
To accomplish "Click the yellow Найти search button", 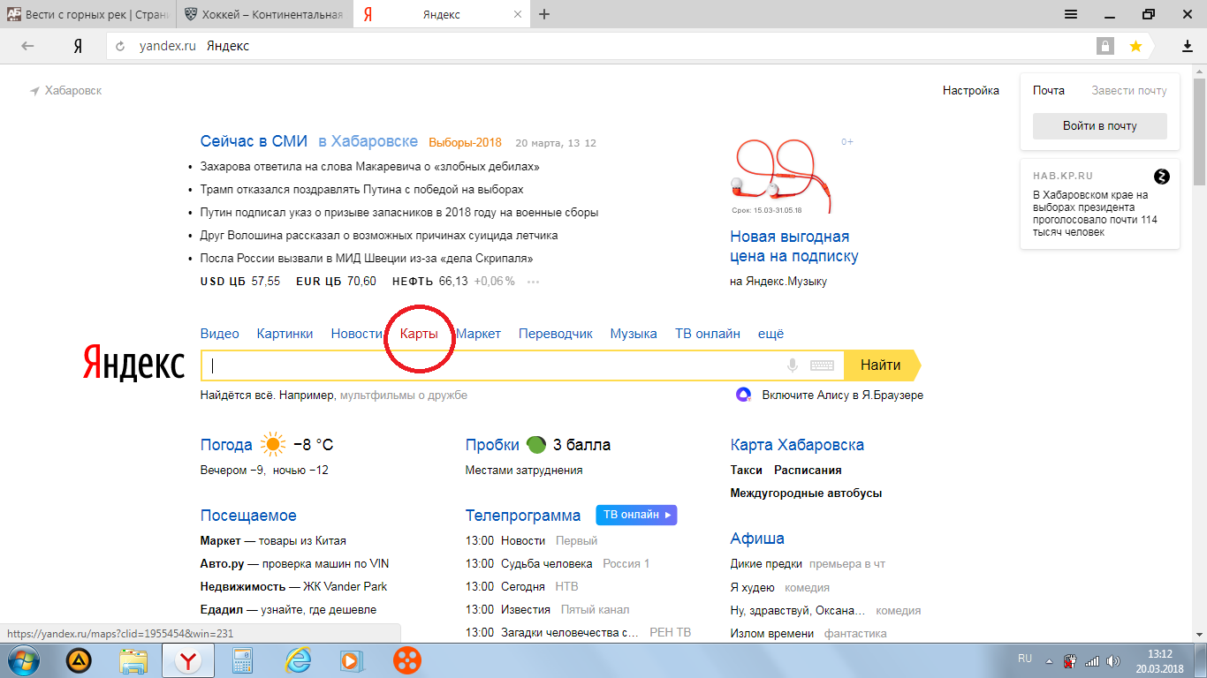I will coord(881,365).
